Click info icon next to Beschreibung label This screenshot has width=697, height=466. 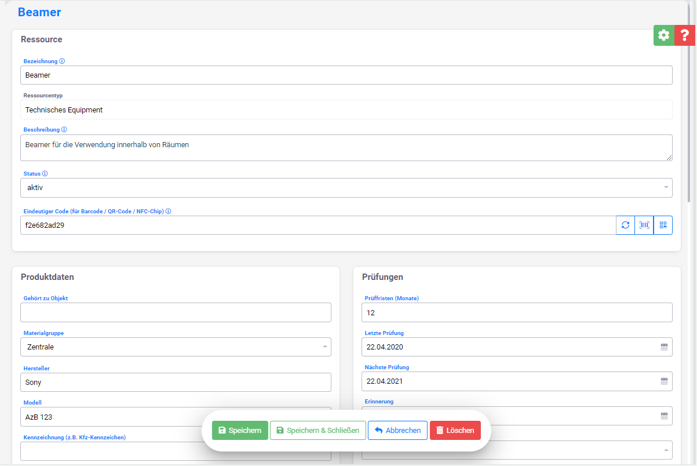click(64, 130)
